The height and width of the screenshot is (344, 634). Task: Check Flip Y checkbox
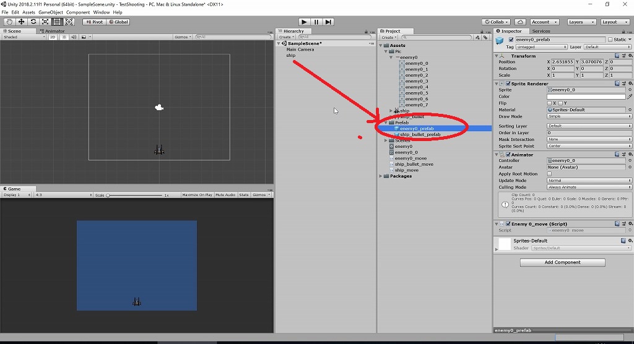point(560,103)
